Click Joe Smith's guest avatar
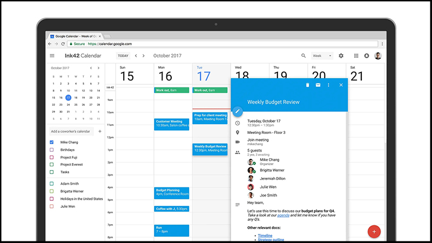432x243 pixels. click(251, 195)
